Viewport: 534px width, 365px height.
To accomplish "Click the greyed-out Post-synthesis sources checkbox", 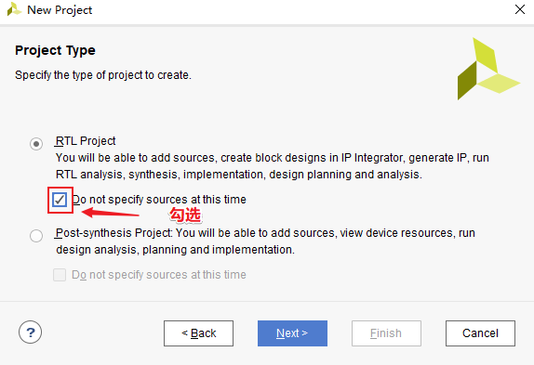I will 60,275.
